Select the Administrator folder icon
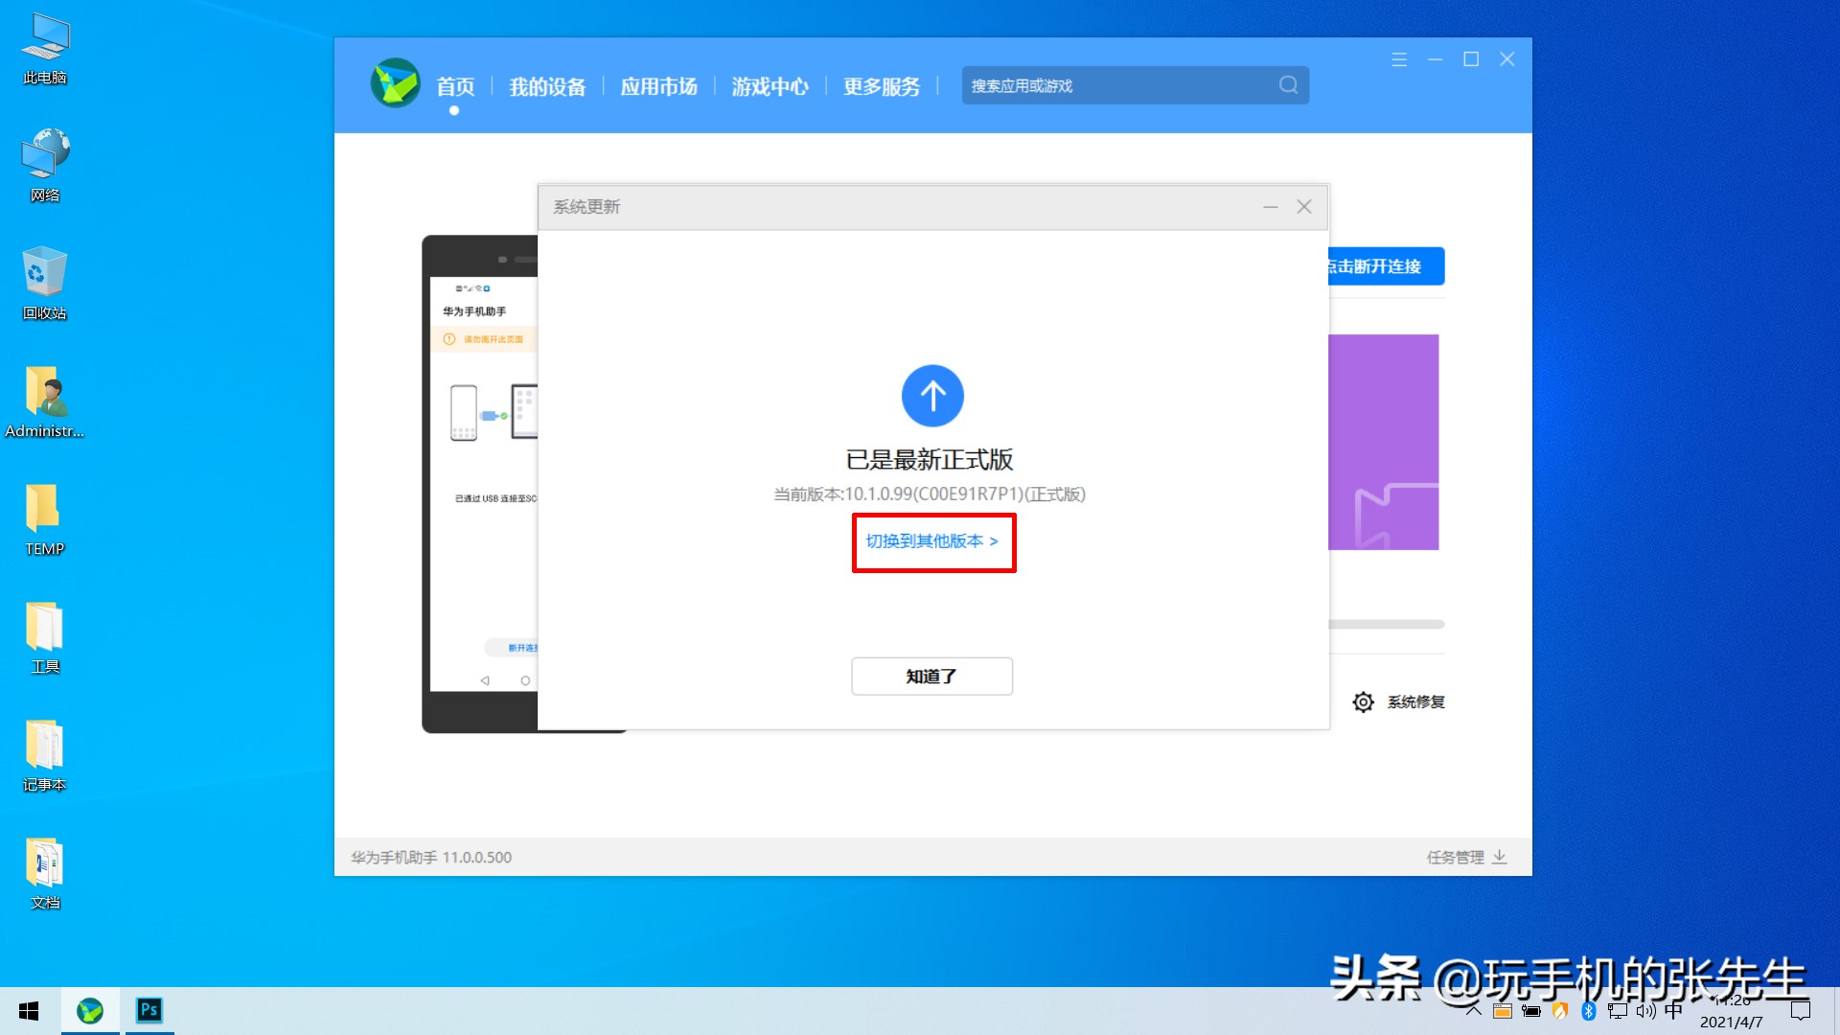 coord(45,402)
